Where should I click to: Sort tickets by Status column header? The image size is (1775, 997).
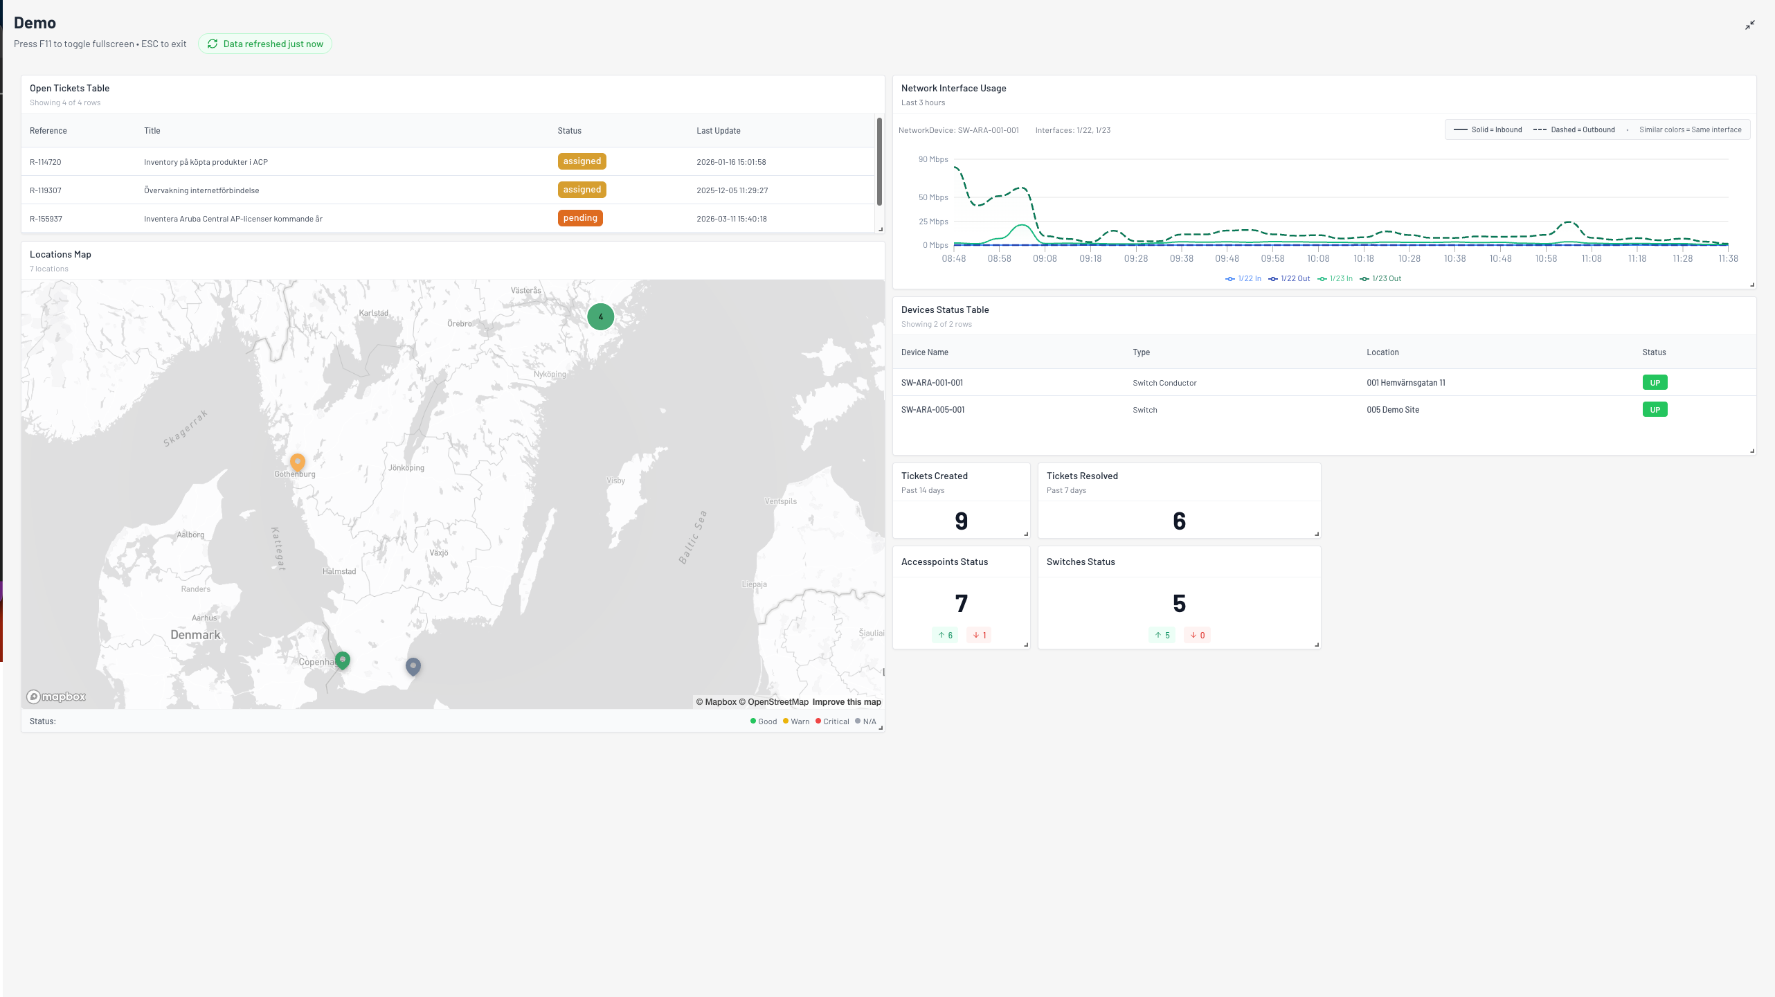point(569,131)
